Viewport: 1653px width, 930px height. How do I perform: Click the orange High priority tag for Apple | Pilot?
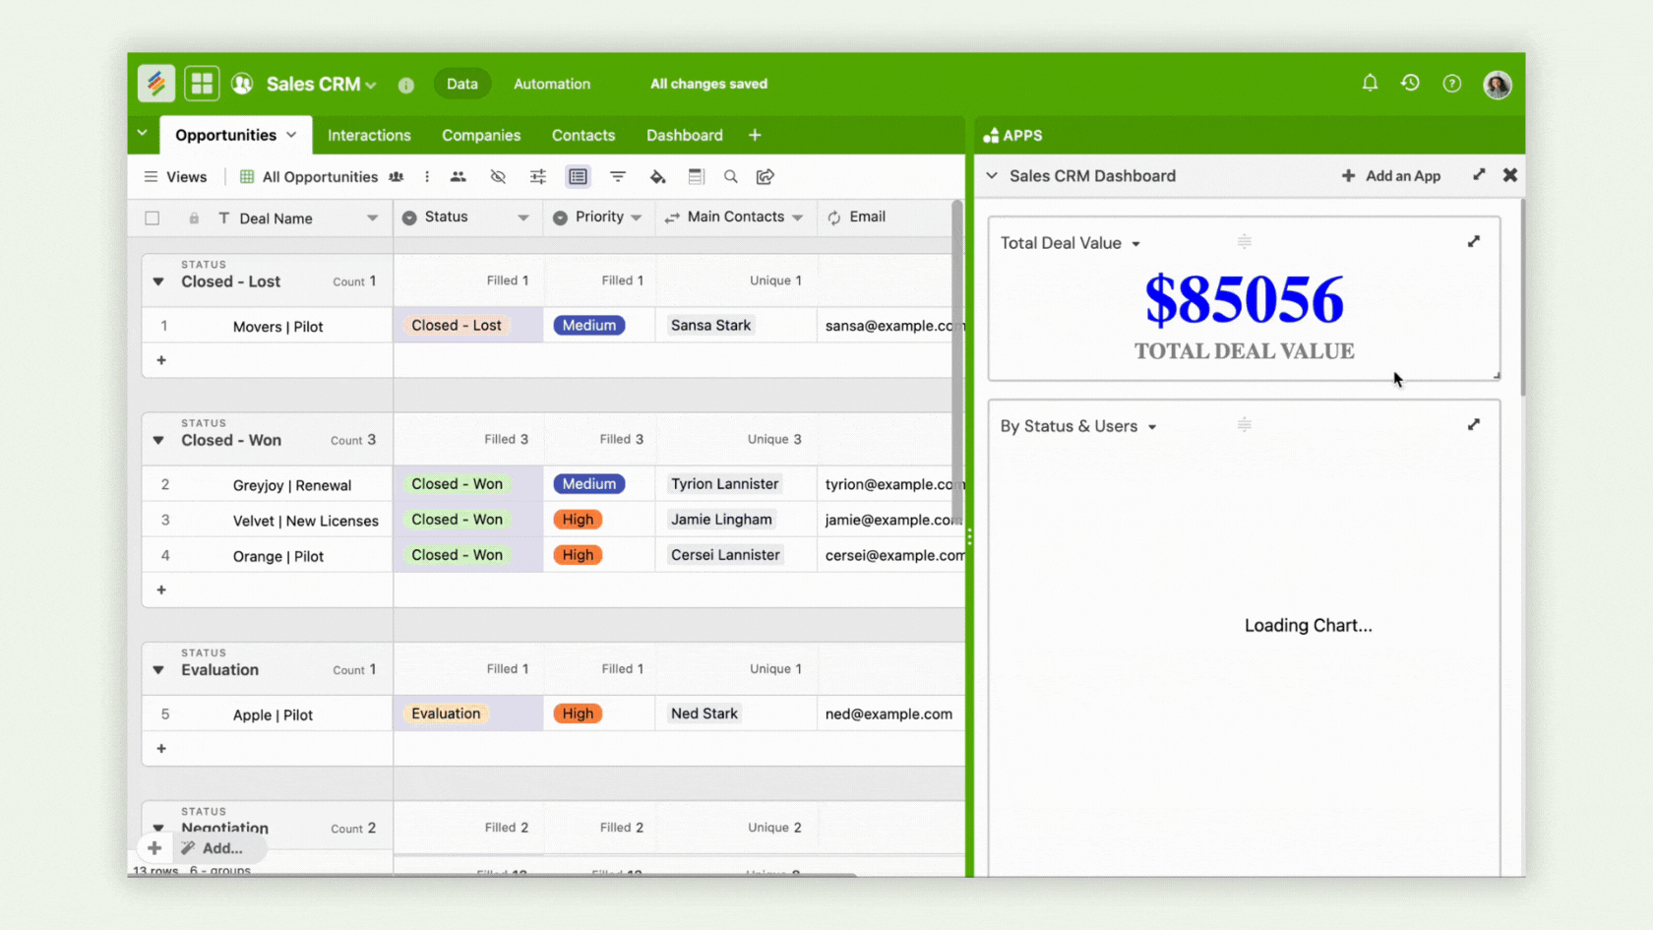click(578, 714)
